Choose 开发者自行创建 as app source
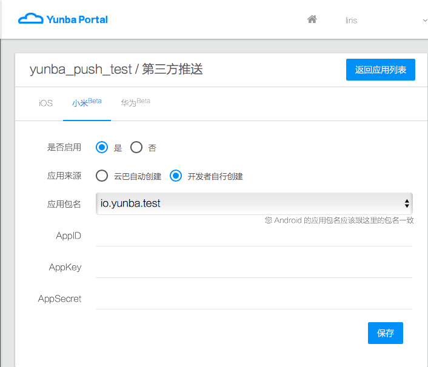 point(176,176)
